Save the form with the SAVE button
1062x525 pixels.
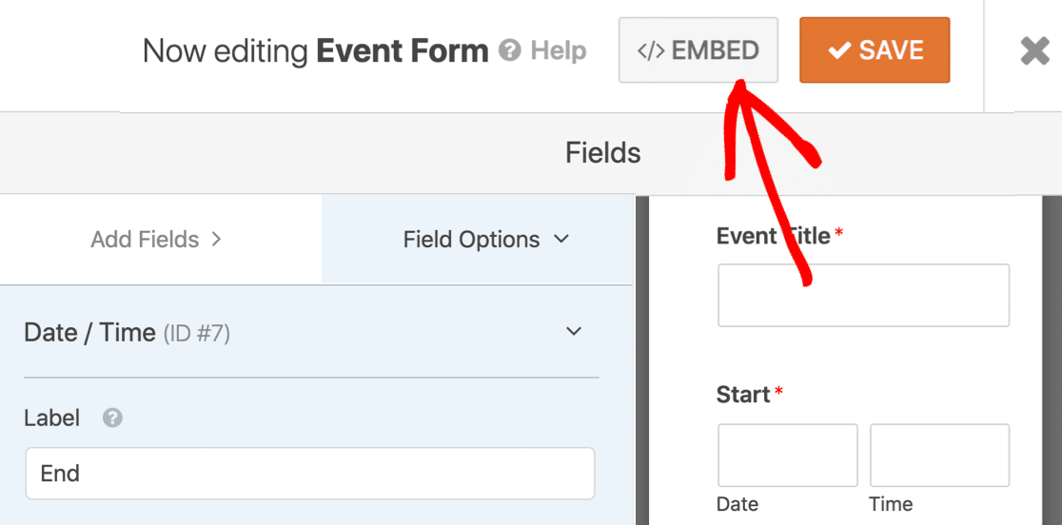(x=875, y=50)
